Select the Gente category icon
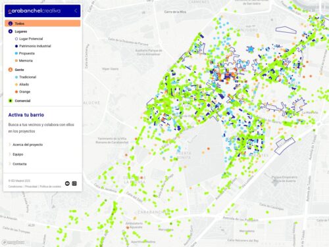This screenshot has height=247, width=329. [11, 70]
